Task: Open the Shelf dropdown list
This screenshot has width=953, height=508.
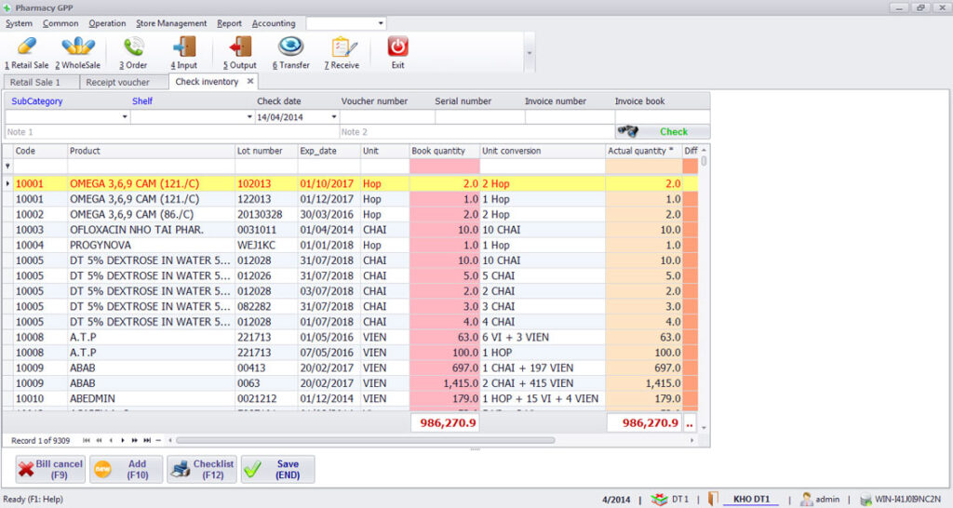Action: click(x=249, y=117)
